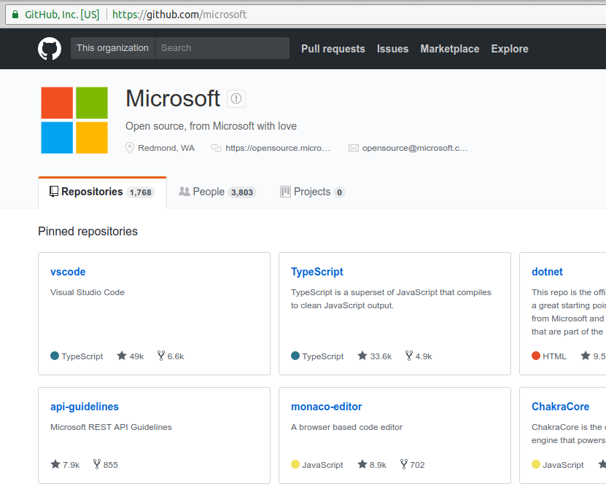Open the dotnet repository
Image resolution: width=606 pixels, height=497 pixels.
547,272
